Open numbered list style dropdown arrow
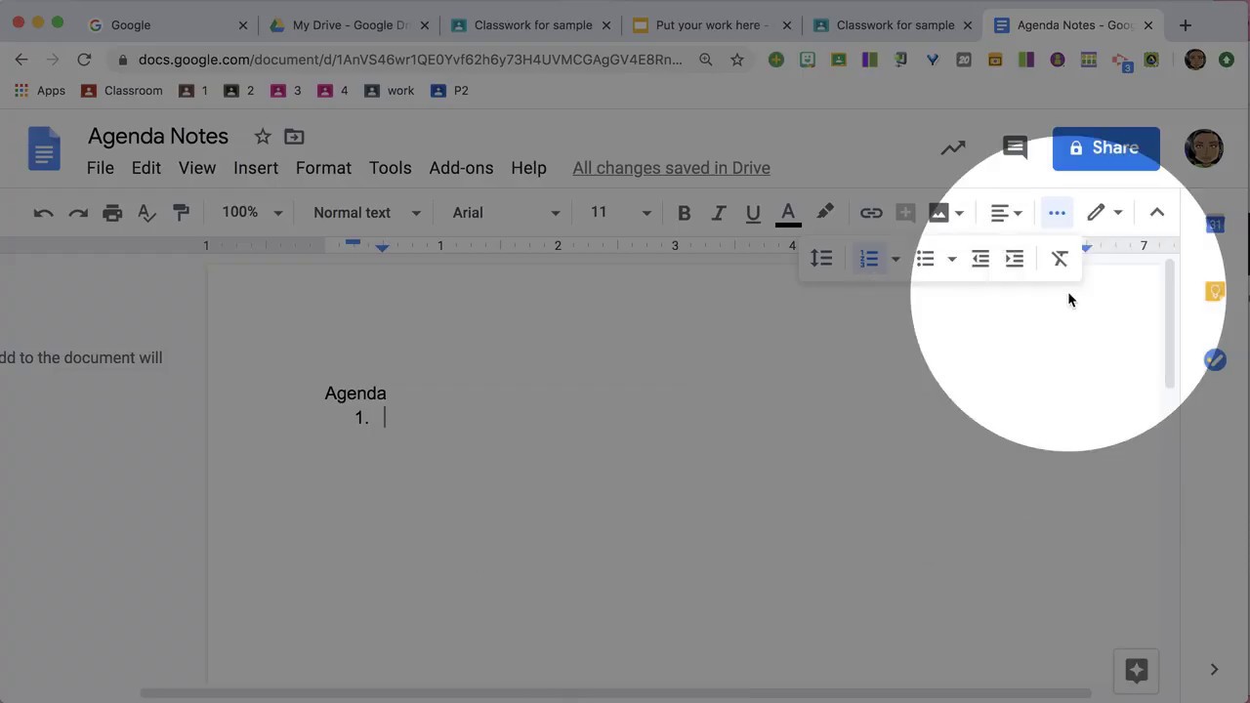The image size is (1250, 703). click(x=896, y=259)
